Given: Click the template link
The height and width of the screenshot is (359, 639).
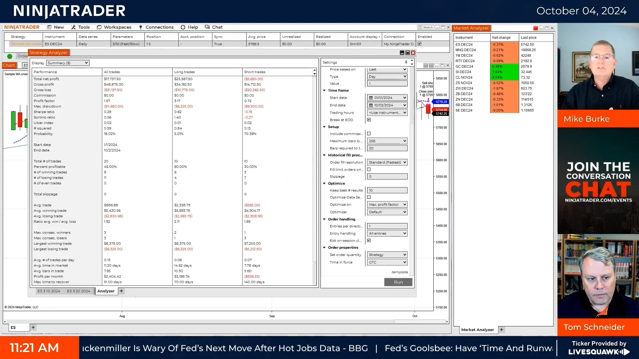Looking at the screenshot, I should (x=399, y=272).
